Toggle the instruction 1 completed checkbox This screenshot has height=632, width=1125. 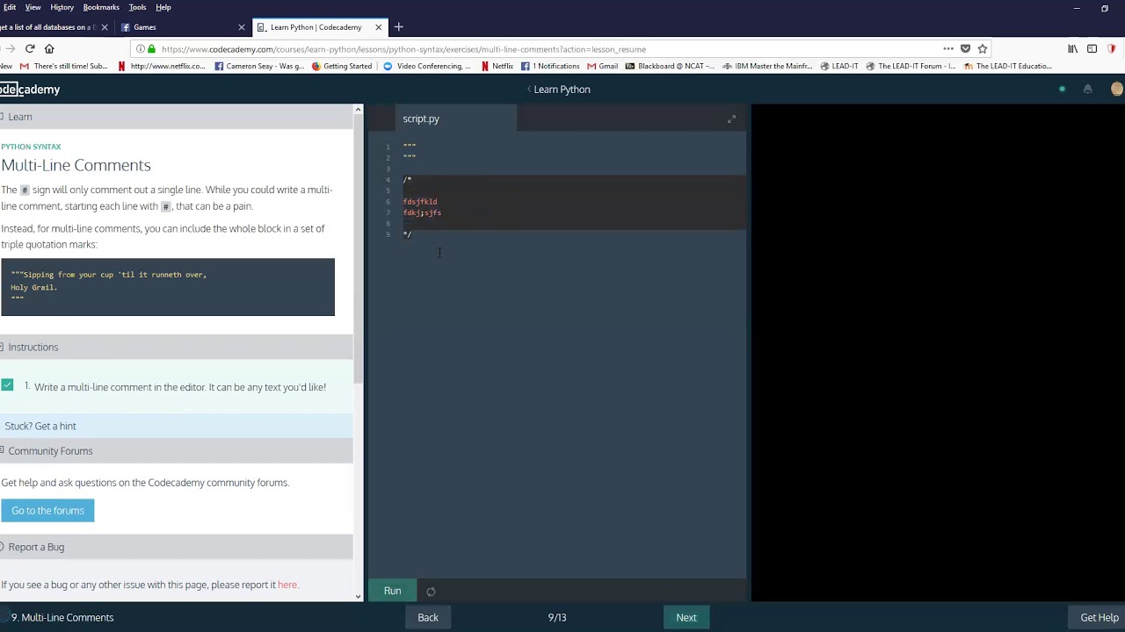pos(7,384)
